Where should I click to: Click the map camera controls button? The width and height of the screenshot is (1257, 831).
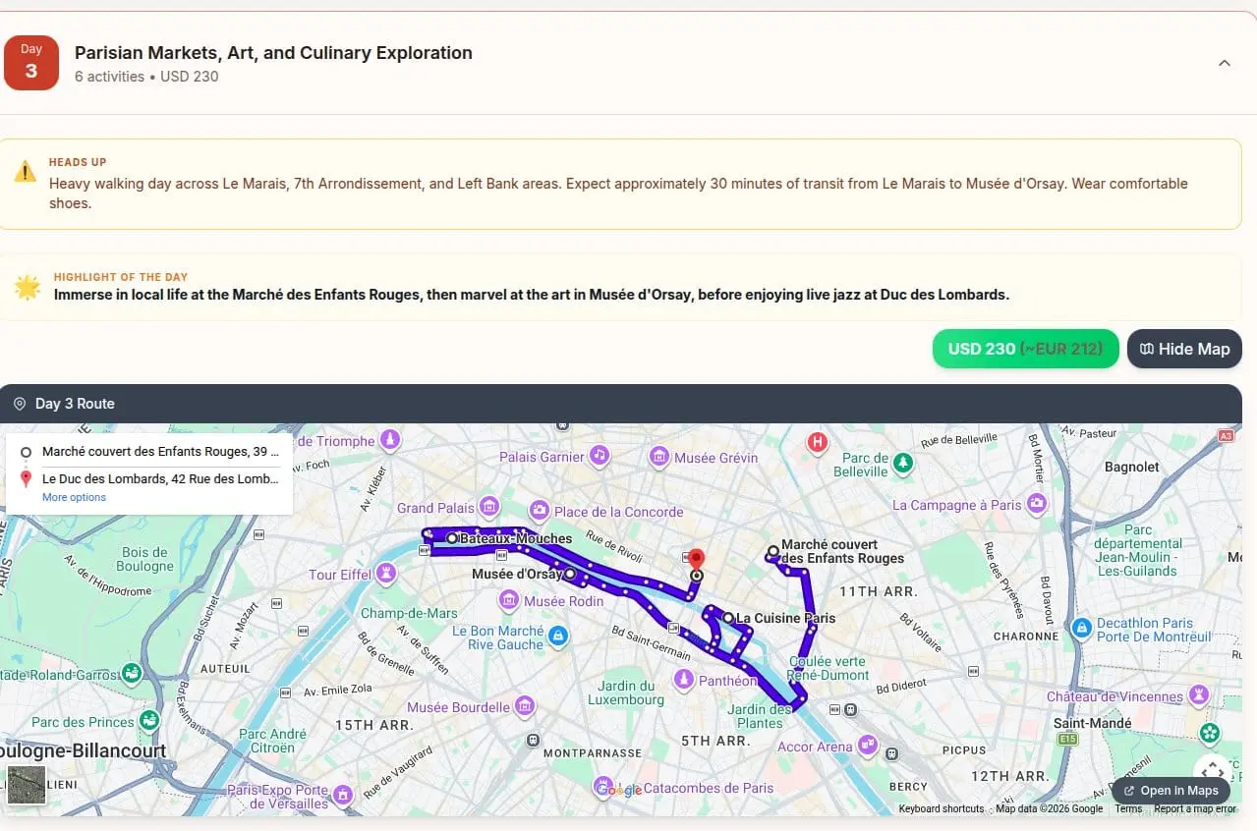pyautogui.click(x=1212, y=769)
